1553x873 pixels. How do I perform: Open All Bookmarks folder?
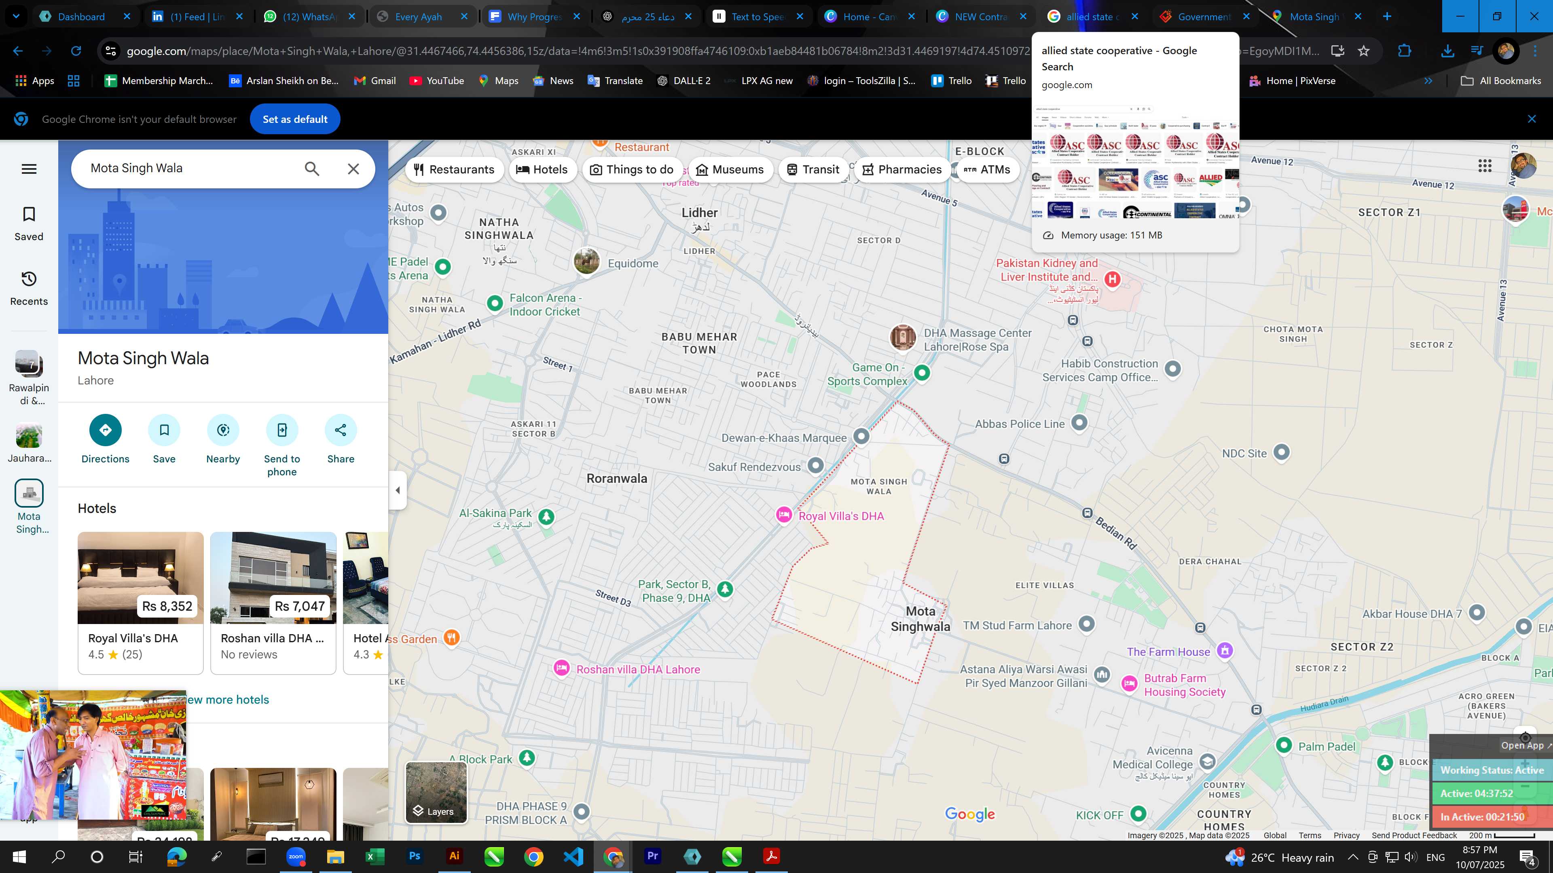click(1501, 81)
